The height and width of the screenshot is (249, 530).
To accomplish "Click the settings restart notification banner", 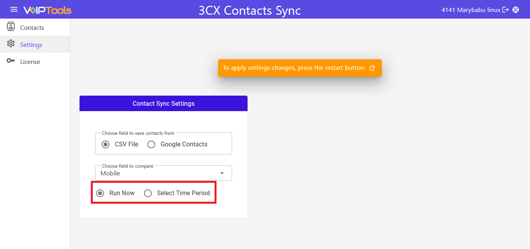I will pyautogui.click(x=300, y=68).
